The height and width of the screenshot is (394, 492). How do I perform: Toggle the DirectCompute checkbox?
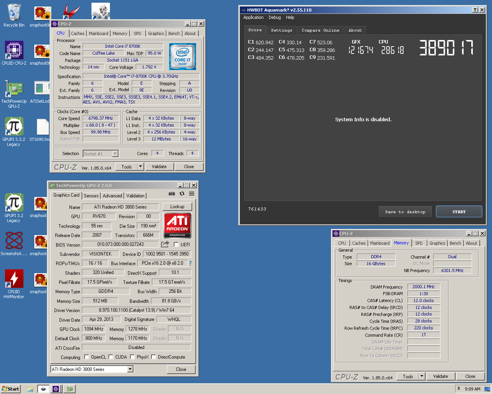point(153,357)
